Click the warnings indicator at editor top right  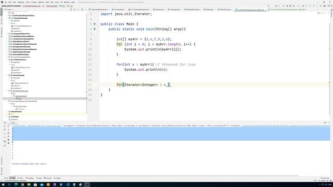[x=322, y=13]
